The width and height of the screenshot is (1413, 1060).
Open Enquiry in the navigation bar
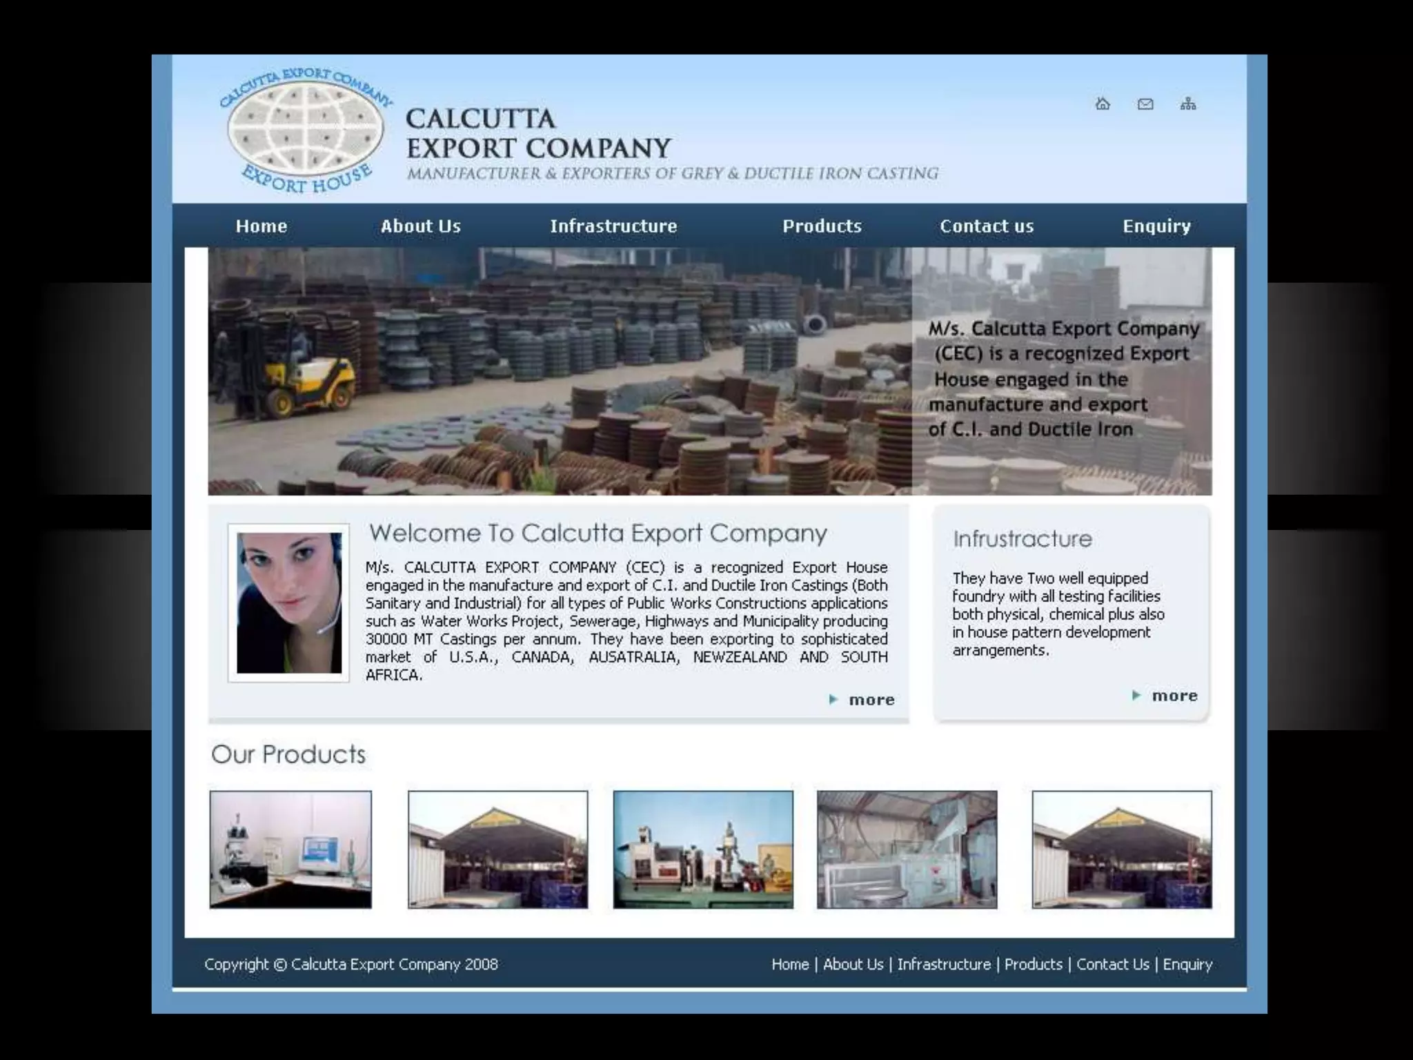click(1156, 226)
